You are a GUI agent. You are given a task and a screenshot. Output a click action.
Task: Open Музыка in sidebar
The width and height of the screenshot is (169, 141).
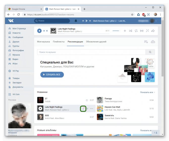14,55
